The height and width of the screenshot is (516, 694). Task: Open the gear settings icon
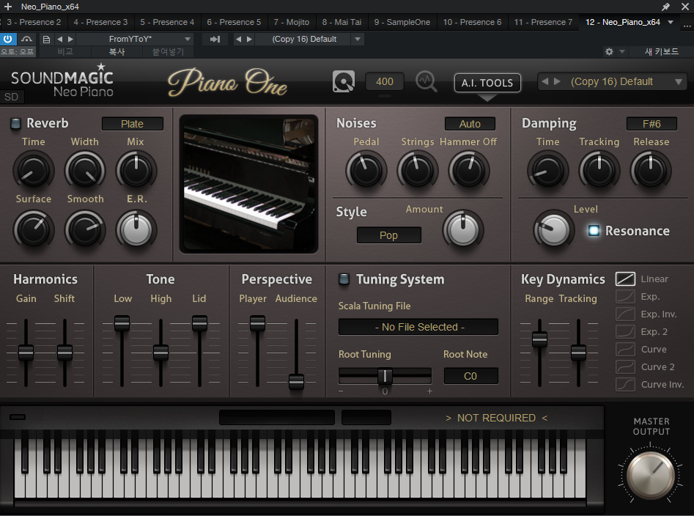coord(609,52)
